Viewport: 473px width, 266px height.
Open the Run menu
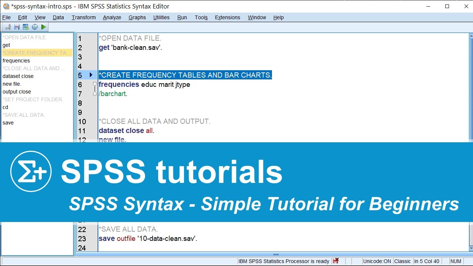[182, 17]
